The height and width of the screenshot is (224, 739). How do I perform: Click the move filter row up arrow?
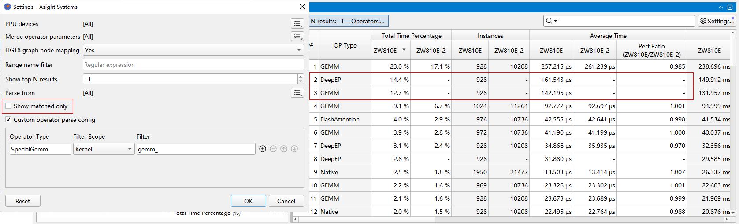coord(284,149)
